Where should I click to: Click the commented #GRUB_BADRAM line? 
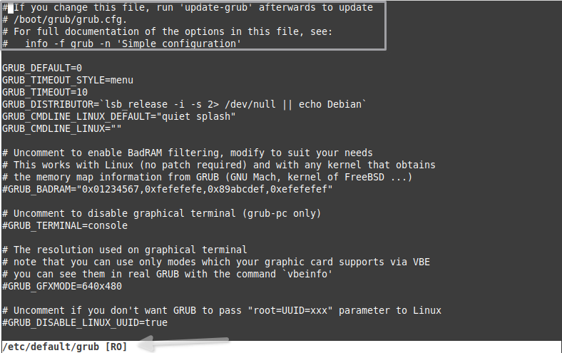(x=168, y=189)
